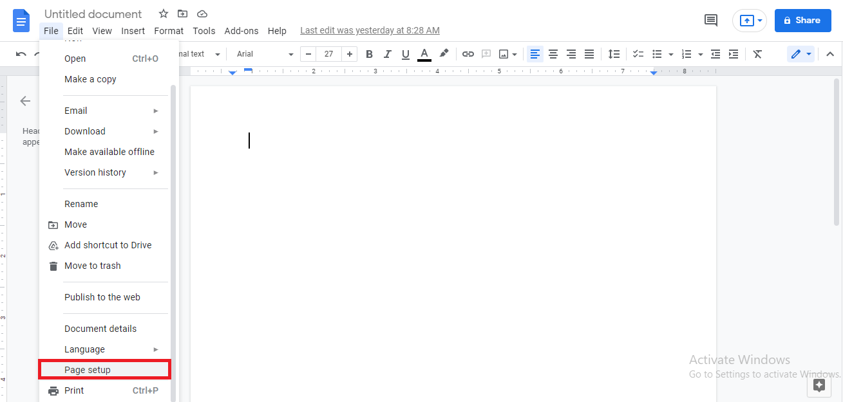Screen dimensions: 843x402
Task: Toggle italic formatting
Action: (x=387, y=54)
